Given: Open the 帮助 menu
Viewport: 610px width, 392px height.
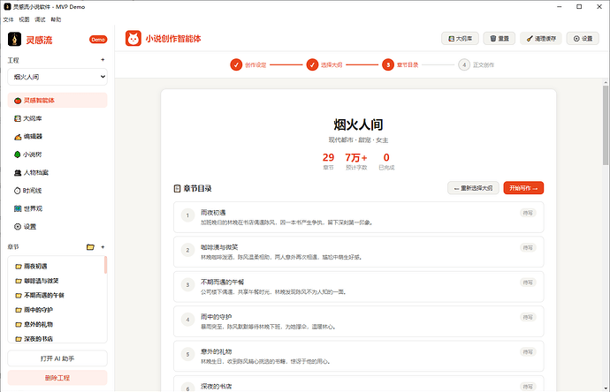Looking at the screenshot, I should tap(56, 19).
